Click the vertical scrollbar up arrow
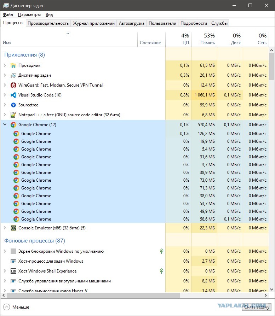The image size is (275, 316). 271,50
